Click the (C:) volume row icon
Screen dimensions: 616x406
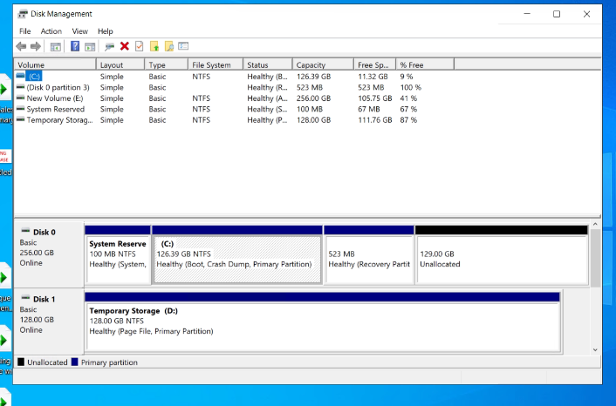(20, 76)
